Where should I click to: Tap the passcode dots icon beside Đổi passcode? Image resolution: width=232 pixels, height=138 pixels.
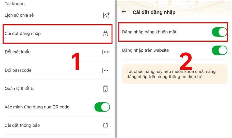[105, 70]
